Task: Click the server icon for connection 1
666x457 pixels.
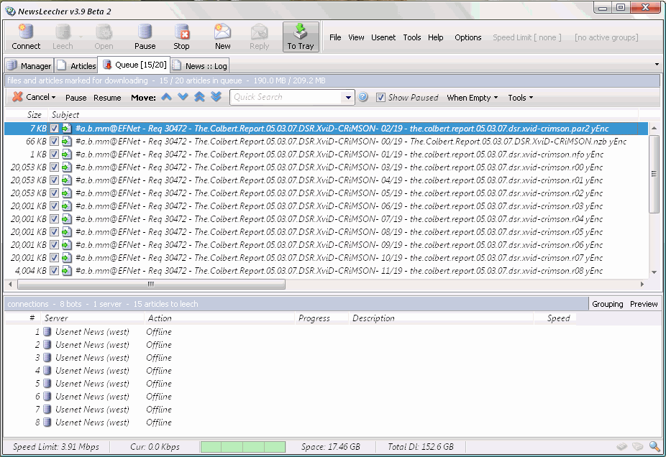Action: click(x=47, y=332)
